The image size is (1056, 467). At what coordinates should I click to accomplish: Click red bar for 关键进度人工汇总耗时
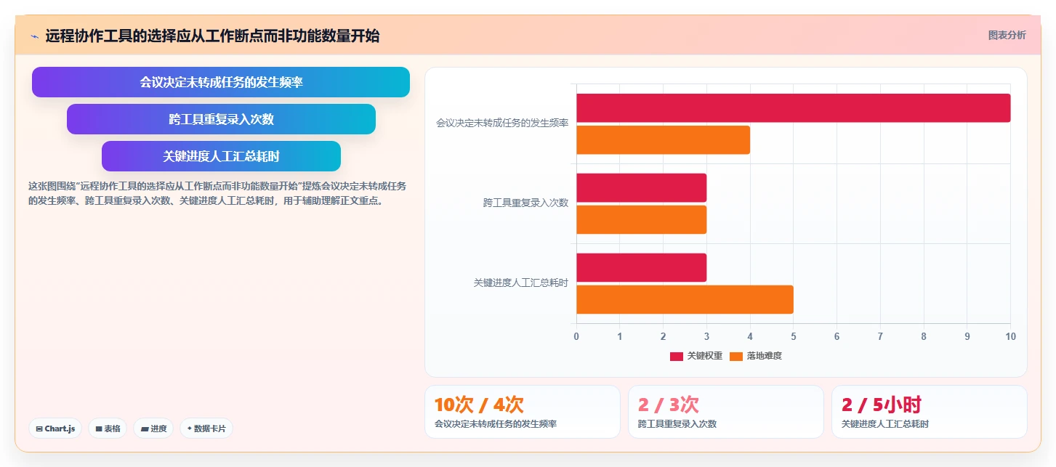click(x=641, y=268)
